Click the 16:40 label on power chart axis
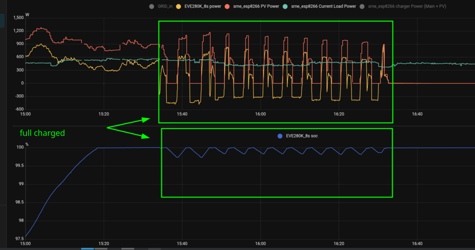 [x=417, y=114]
